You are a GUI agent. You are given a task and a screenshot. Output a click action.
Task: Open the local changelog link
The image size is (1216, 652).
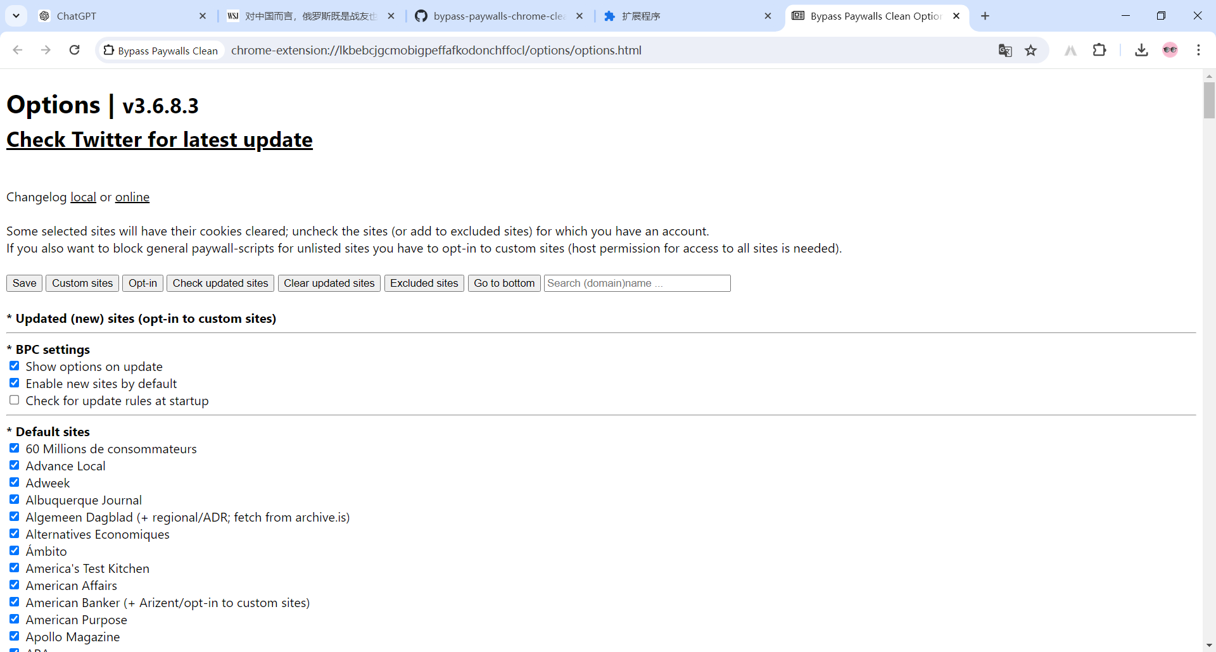(83, 197)
